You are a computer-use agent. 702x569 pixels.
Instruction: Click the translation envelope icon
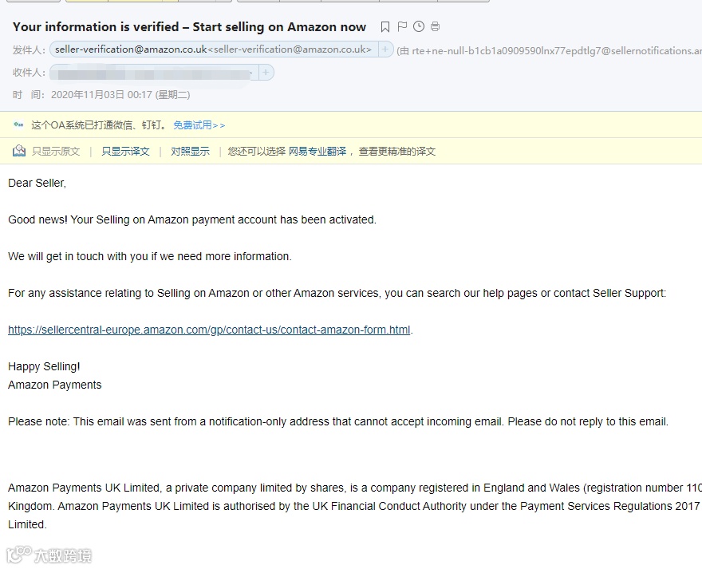click(19, 151)
